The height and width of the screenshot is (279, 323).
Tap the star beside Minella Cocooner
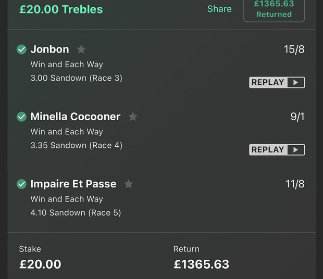click(x=133, y=117)
